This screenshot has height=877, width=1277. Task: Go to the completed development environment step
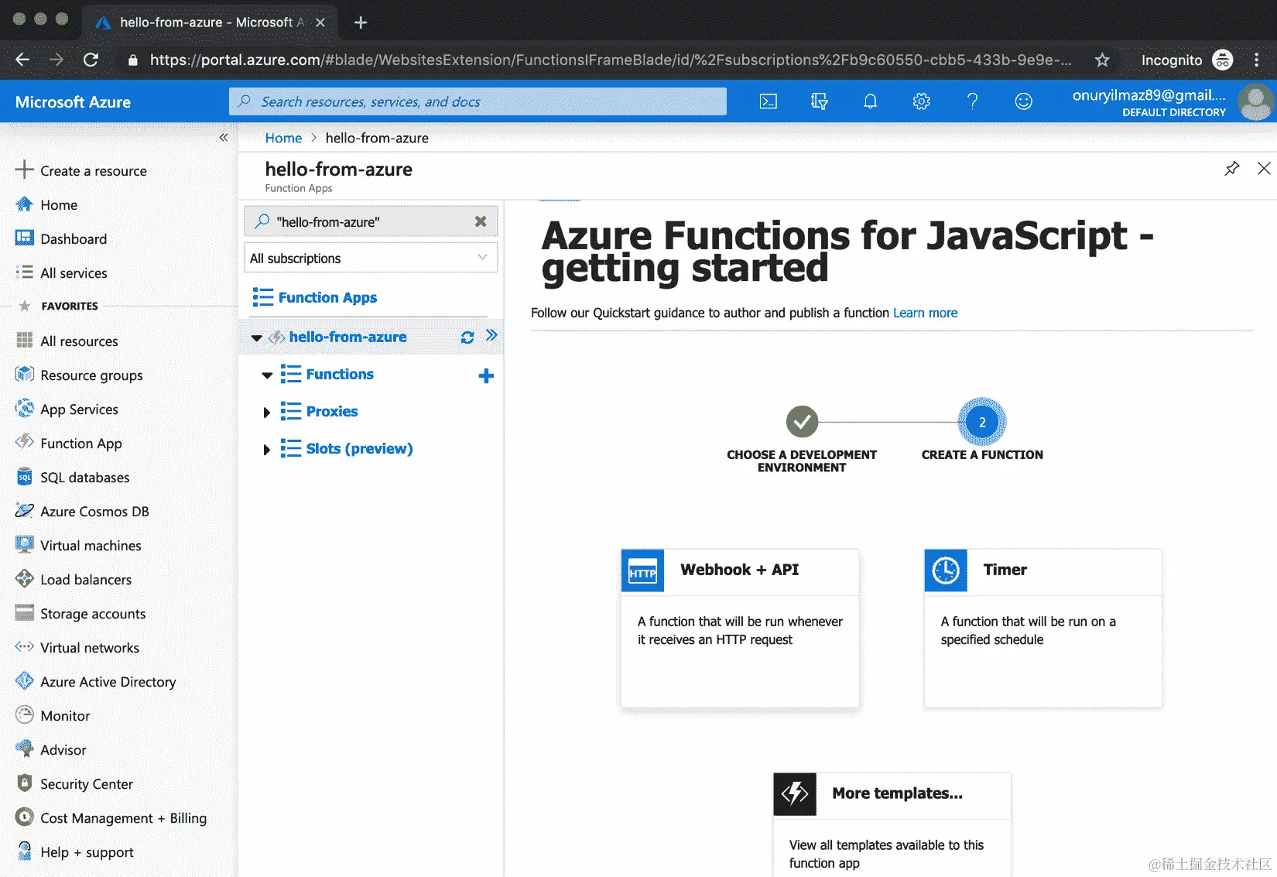pyautogui.click(x=802, y=422)
